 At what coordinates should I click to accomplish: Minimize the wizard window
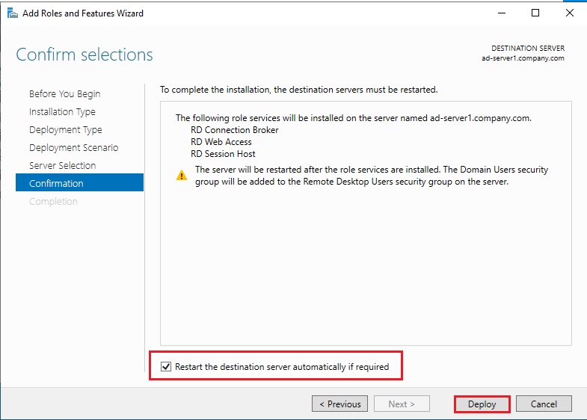click(500, 13)
